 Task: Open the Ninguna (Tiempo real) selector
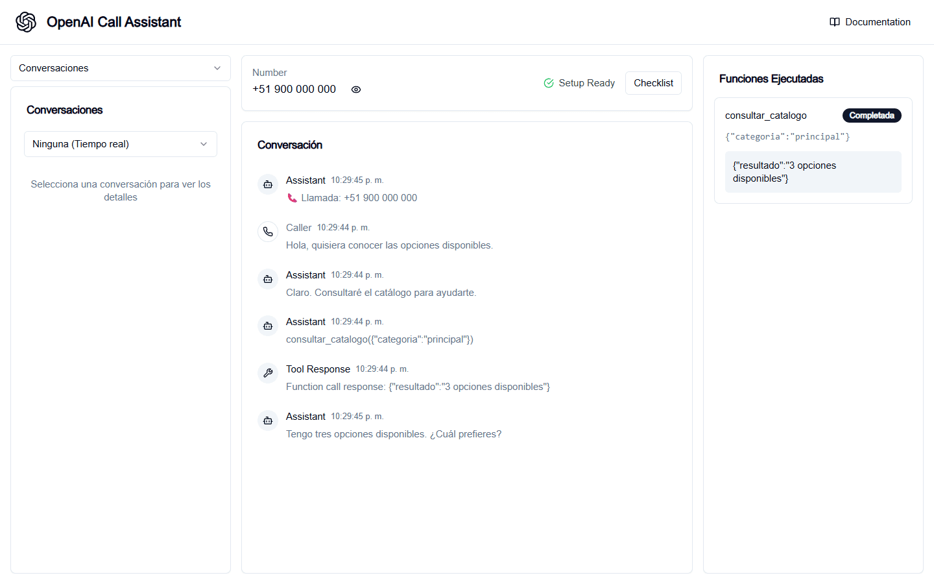121,144
